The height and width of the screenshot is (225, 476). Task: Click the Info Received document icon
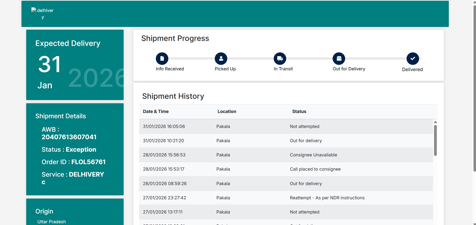click(x=162, y=59)
